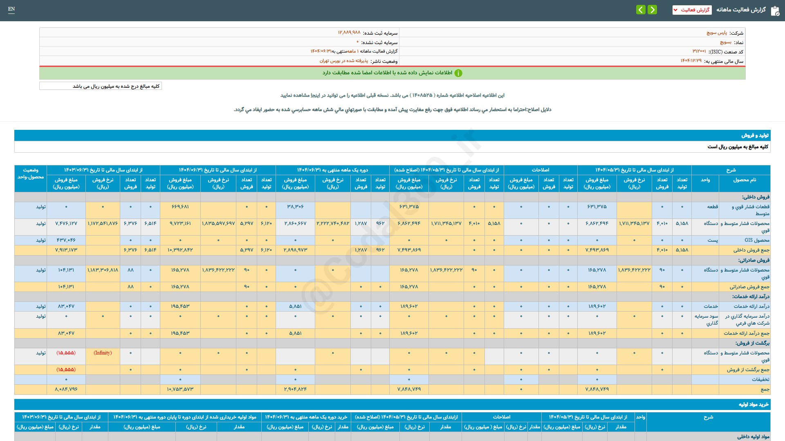The width and height of the screenshot is (785, 441).
Task: Click the وضعیت محصول-واحد column header
Action: click(31, 174)
